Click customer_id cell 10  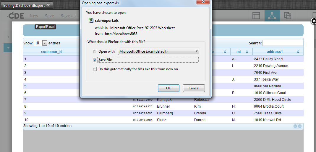26,120
